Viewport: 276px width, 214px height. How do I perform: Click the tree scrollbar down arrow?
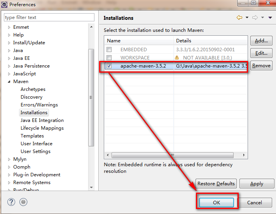click(x=91, y=188)
